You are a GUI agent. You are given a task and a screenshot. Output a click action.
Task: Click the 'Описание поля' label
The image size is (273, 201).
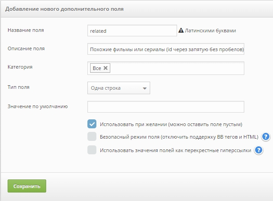pyautogui.click(x=26, y=48)
